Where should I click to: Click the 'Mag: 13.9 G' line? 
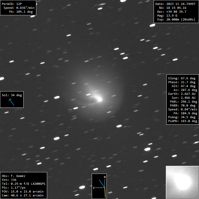[167, 16]
